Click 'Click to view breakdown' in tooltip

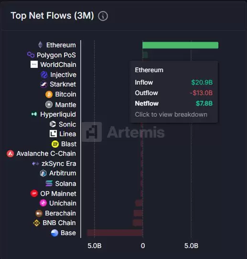pyautogui.click(x=171, y=115)
